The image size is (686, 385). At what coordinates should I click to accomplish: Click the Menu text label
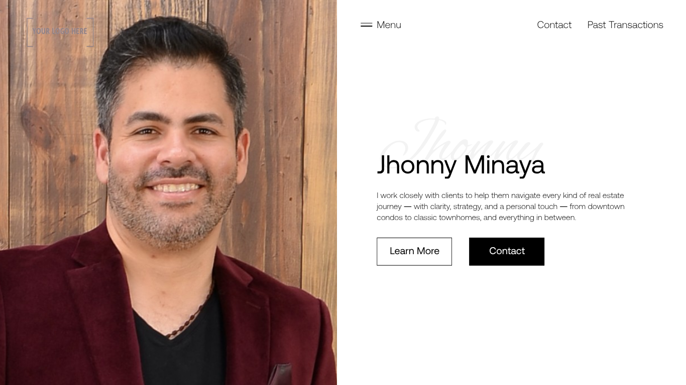pyautogui.click(x=389, y=25)
